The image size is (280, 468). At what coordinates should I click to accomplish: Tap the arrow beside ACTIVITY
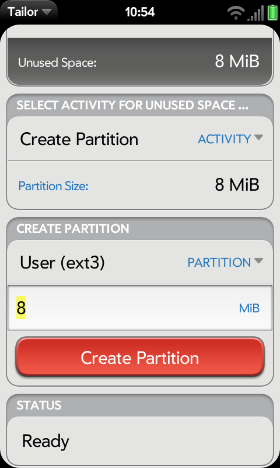[x=258, y=137]
